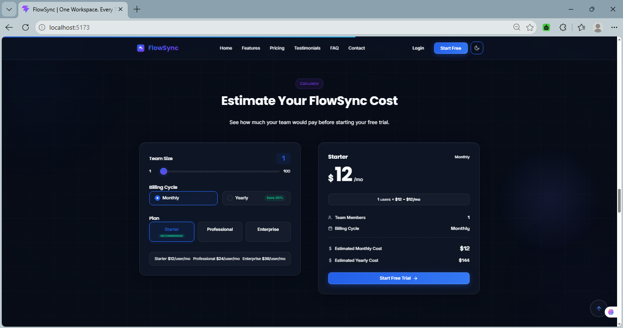Open a new browser tab
The height and width of the screenshot is (328, 623).
(x=137, y=9)
